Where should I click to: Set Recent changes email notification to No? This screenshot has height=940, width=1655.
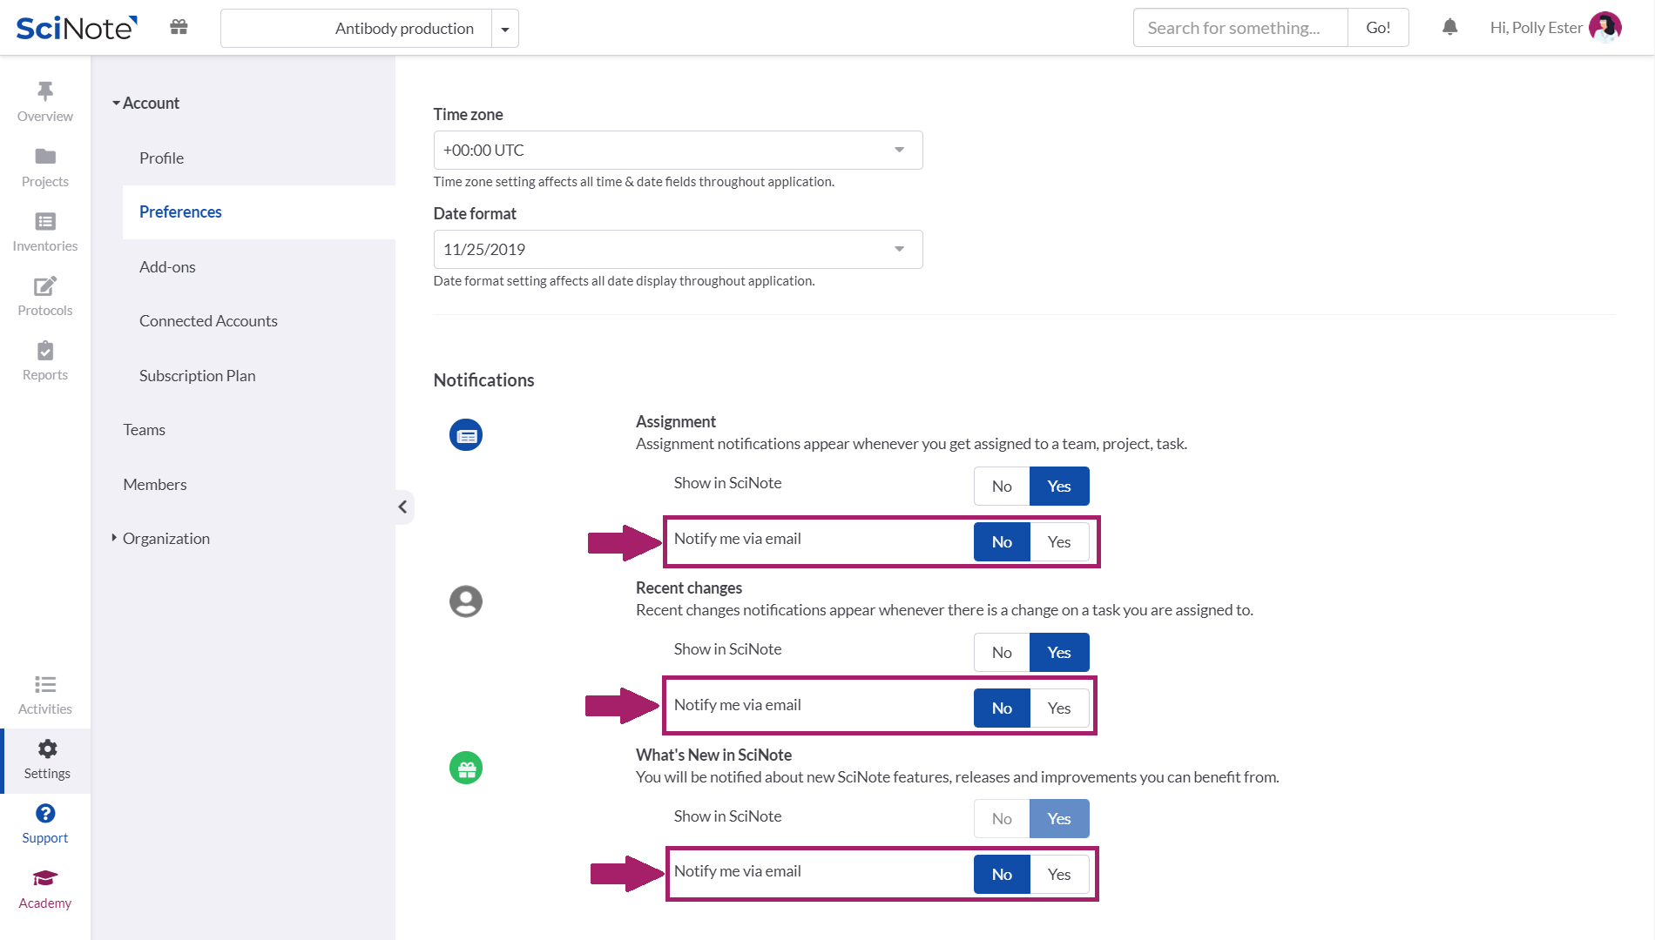click(x=1002, y=708)
